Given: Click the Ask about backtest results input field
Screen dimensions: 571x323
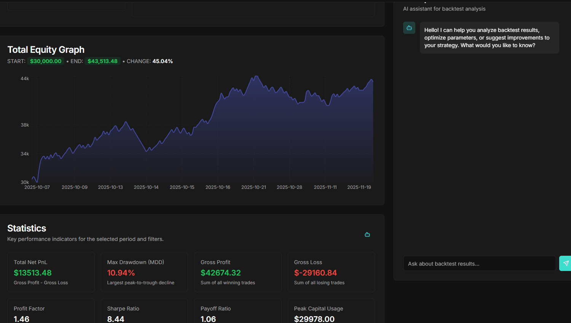Looking at the screenshot, I should [479, 263].
